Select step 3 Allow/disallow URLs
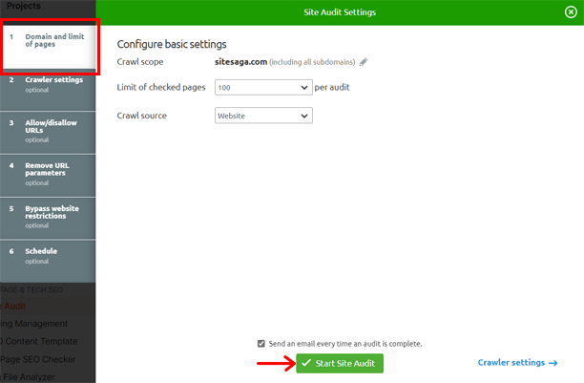The width and height of the screenshot is (584, 383). tap(48, 133)
